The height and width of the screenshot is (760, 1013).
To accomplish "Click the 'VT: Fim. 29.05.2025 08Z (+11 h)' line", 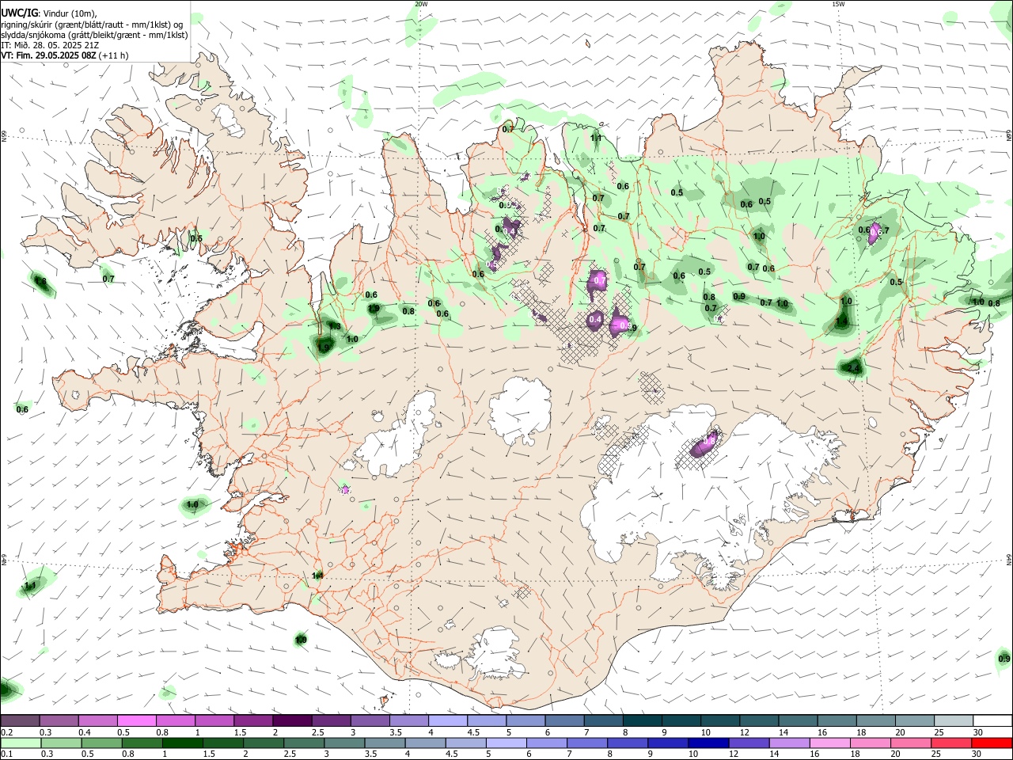I will (x=65, y=55).
